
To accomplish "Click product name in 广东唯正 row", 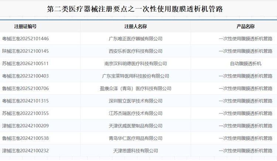I will coord(246,38).
